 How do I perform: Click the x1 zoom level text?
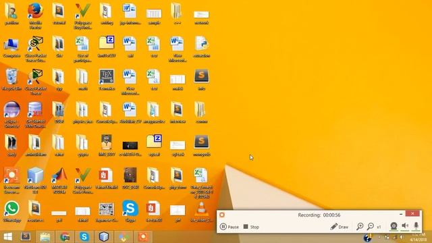tap(379, 227)
